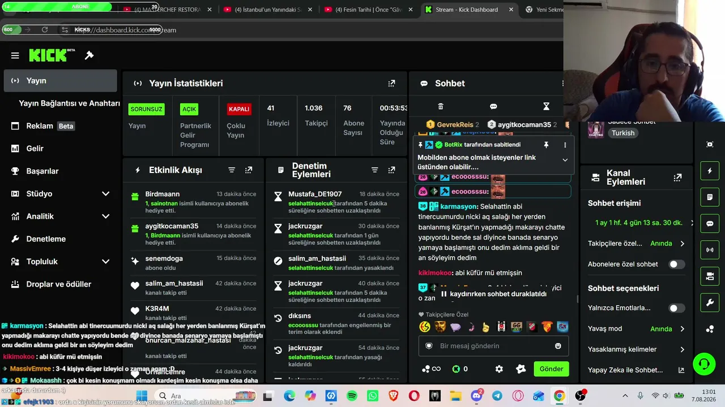The height and width of the screenshot is (407, 725).
Task: Reload the page in browser
Action: click(45, 30)
